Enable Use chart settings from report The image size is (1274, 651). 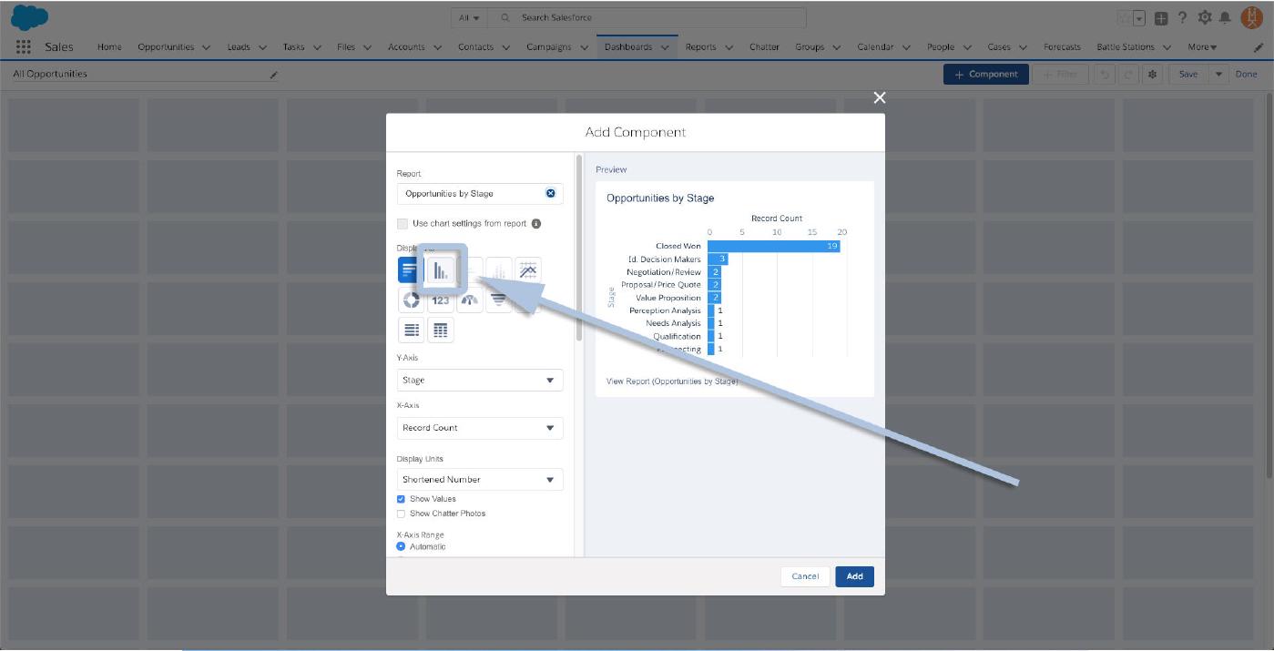click(403, 224)
